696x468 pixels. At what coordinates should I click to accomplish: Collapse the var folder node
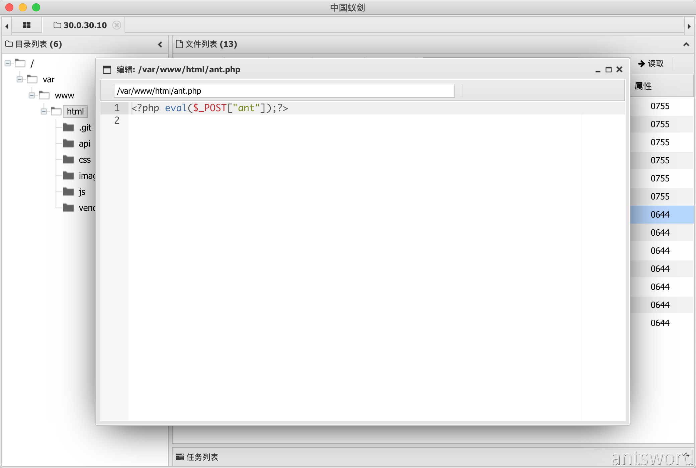click(20, 79)
